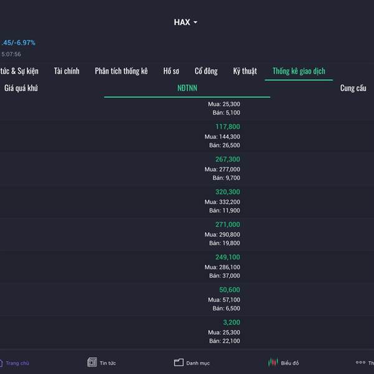Select the NĐTNN sub-tab

coord(187,88)
